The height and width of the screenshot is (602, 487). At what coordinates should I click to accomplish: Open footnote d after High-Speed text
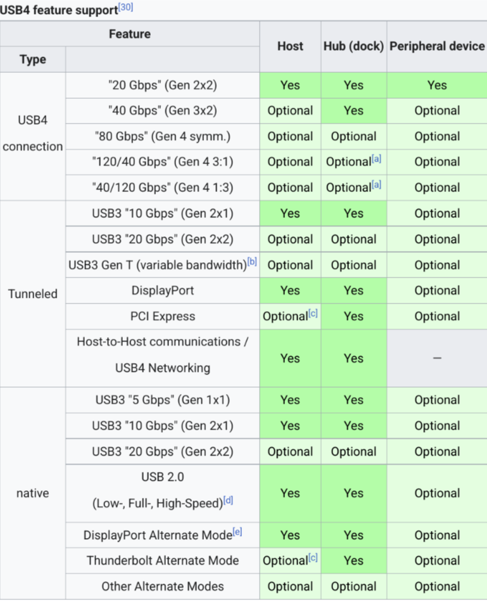tap(229, 500)
